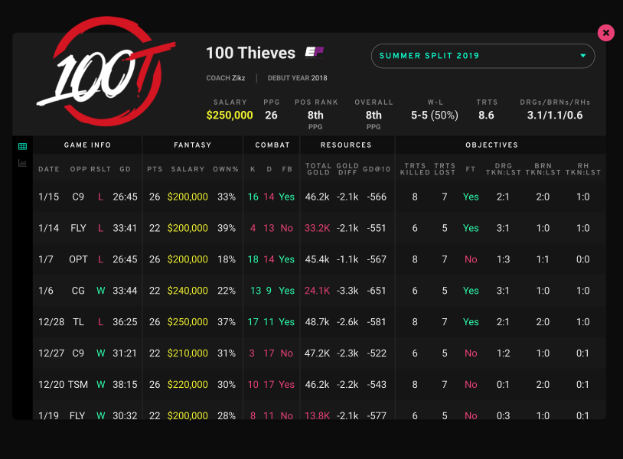
Task: Open the Summer Split 2019 dropdown
Action: (x=483, y=56)
